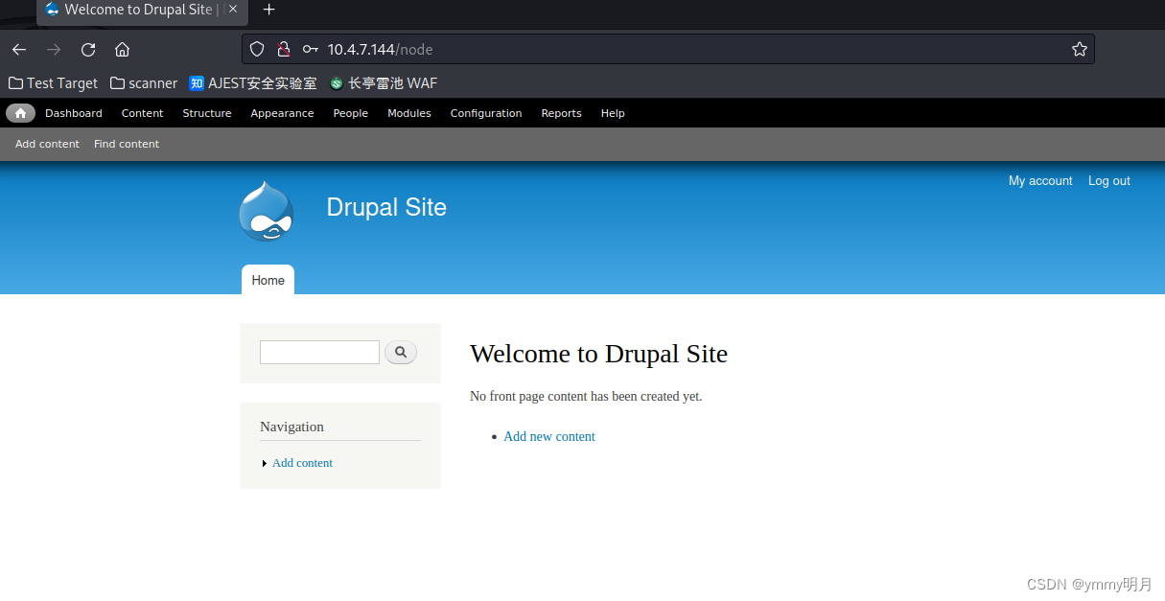Open the My account link
Screen dimensions: 1165x601
coord(1040,180)
